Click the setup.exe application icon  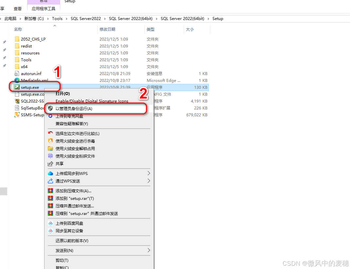tap(17, 87)
